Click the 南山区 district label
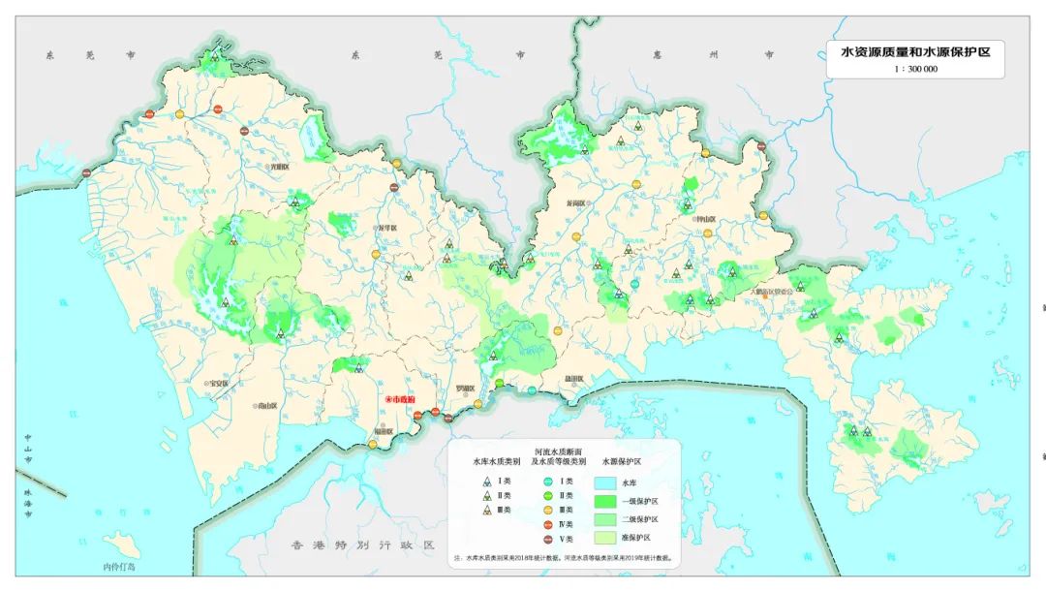Viewport: 1046px width, 591px height. click(267, 406)
